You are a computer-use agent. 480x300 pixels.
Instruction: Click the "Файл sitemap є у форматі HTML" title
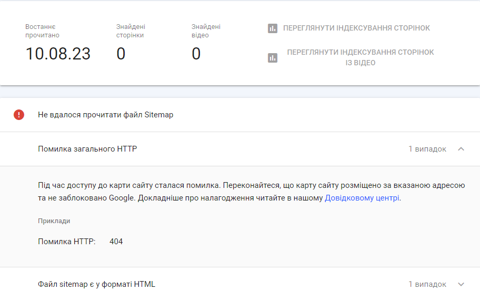(96, 284)
